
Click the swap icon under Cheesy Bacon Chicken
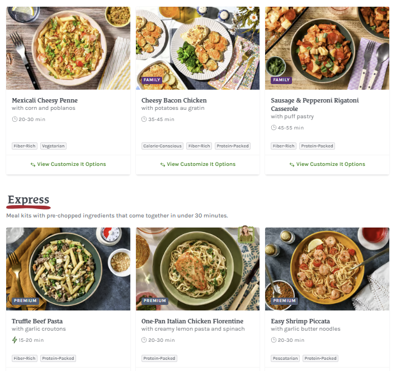(x=163, y=164)
